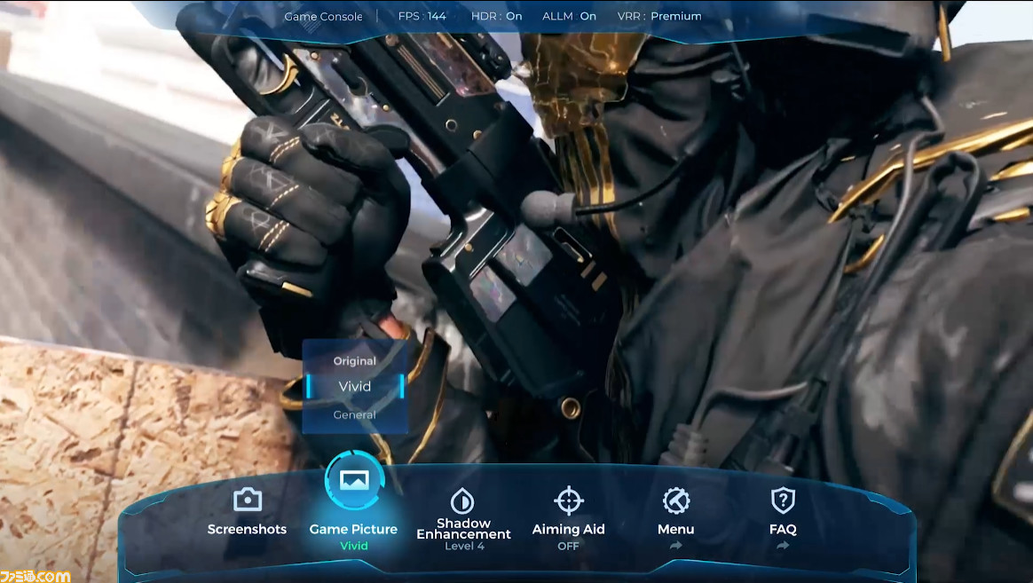Click green Vivid value under Game Picture
The height and width of the screenshot is (583, 1033).
(x=354, y=546)
